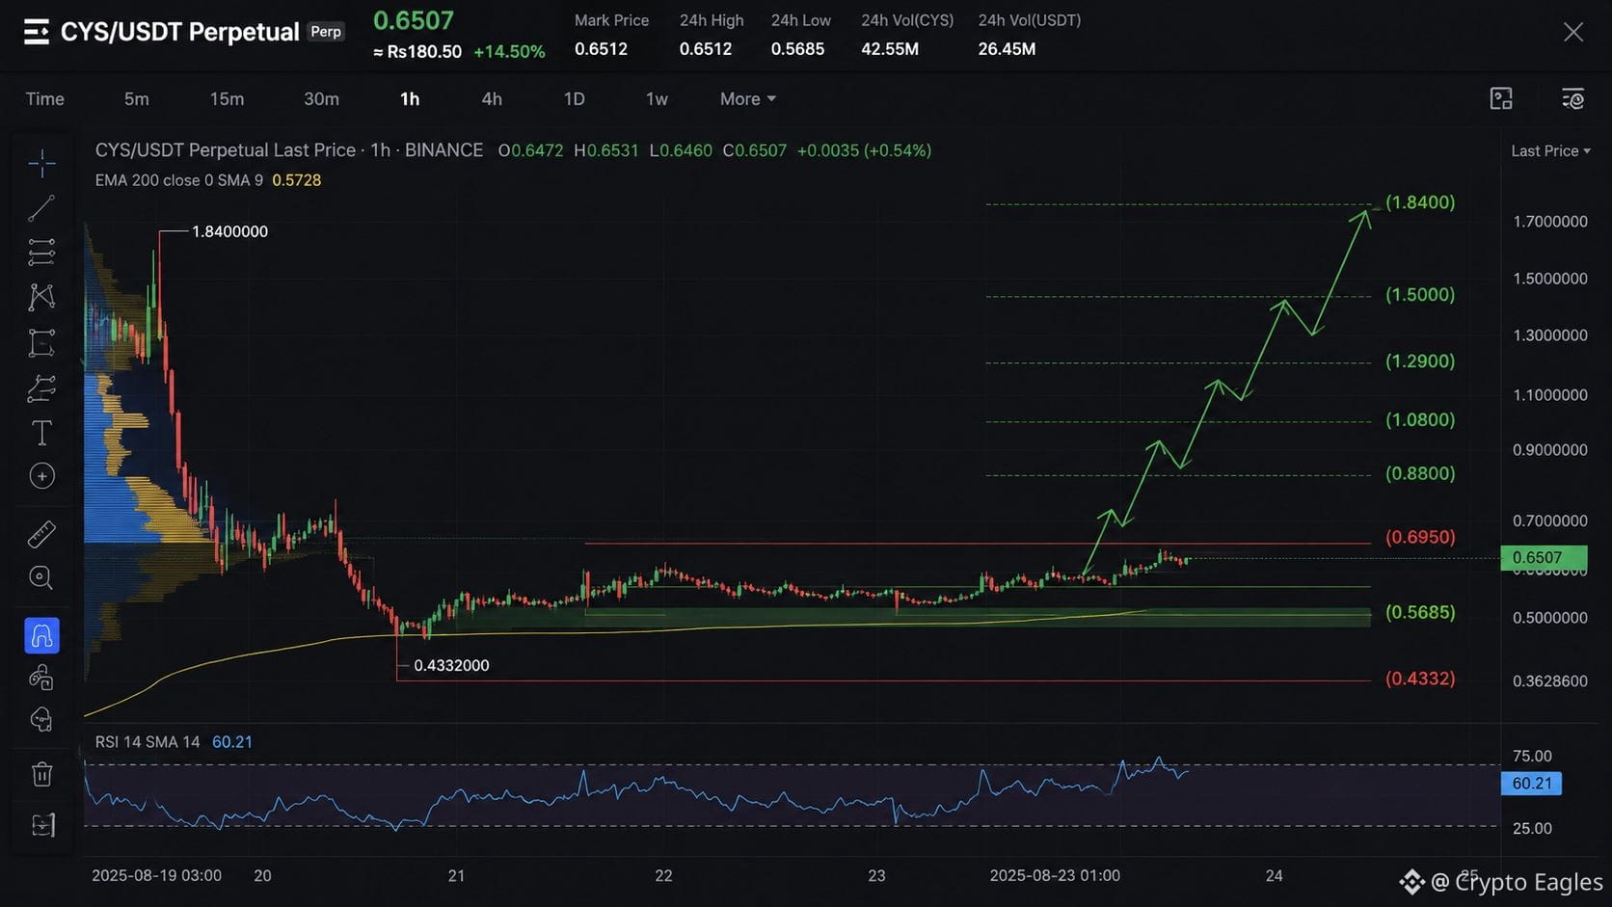
Task: Click the (1.2900) target level label
Action: click(x=1420, y=361)
